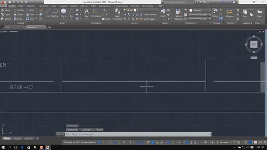Select the Copy tool
Image resolution: width=267 pixels, height=150 pixels.
click(5, 15)
